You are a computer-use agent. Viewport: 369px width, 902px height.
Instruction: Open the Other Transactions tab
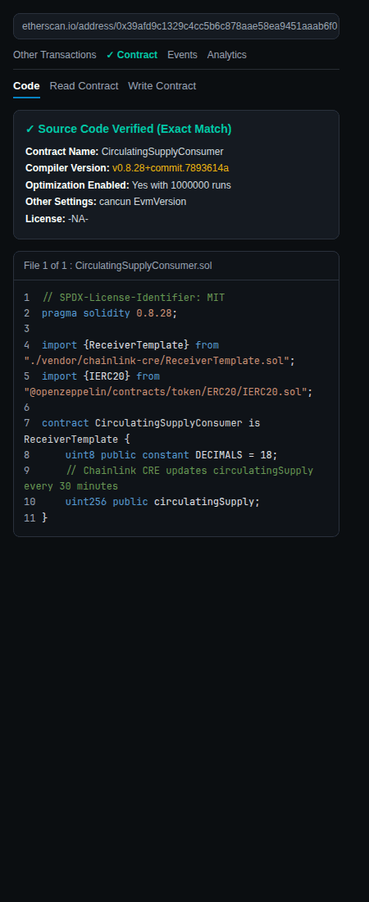(55, 55)
